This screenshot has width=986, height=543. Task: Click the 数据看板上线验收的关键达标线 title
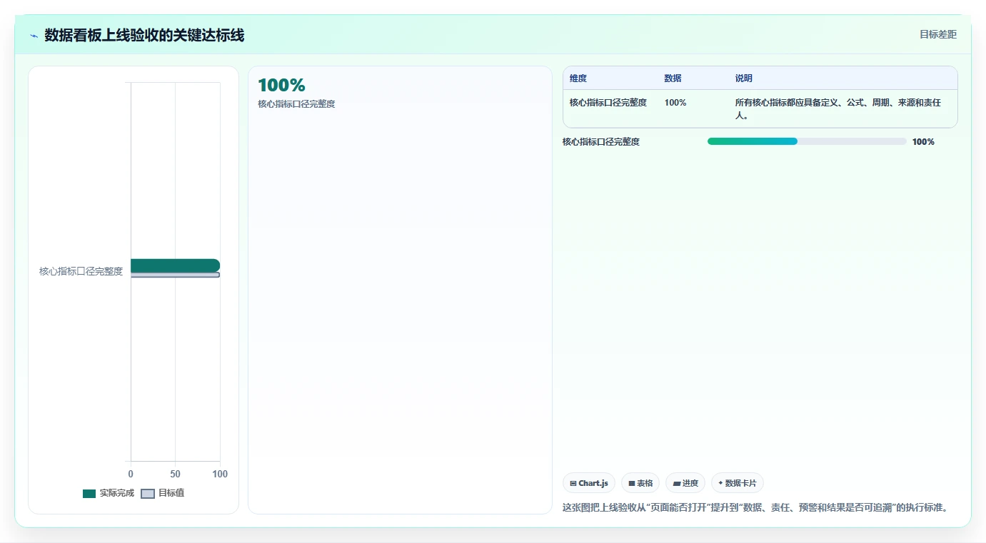(144, 36)
